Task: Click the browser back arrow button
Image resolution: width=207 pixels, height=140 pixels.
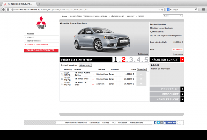Action: 4,10
